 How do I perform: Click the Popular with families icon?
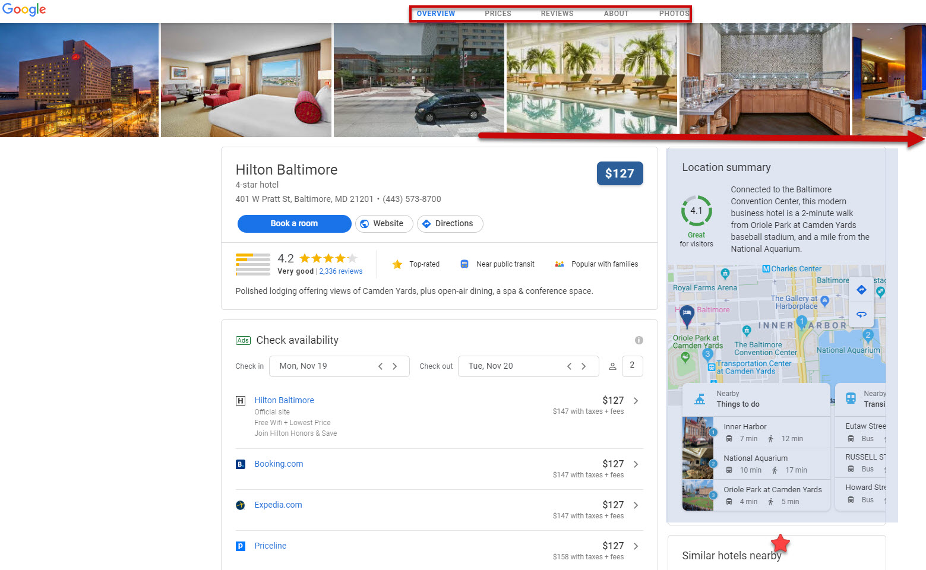pos(560,264)
